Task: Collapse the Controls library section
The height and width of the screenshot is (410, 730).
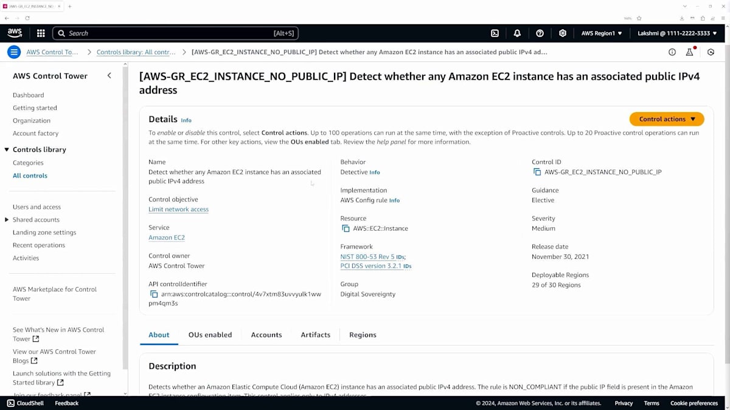Action: (x=7, y=149)
